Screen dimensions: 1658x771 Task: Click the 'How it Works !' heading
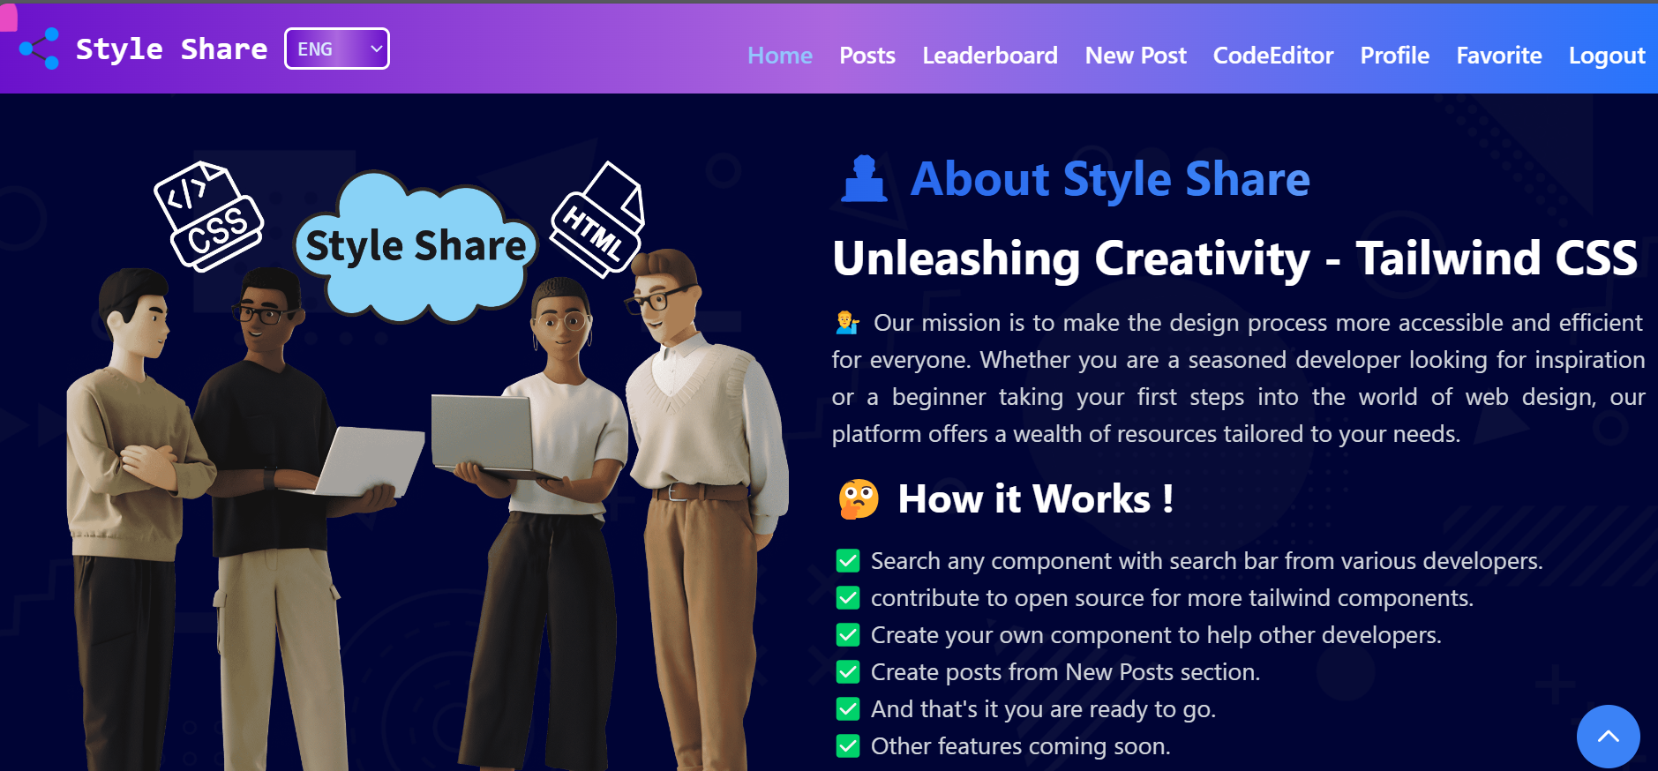pos(1035,499)
